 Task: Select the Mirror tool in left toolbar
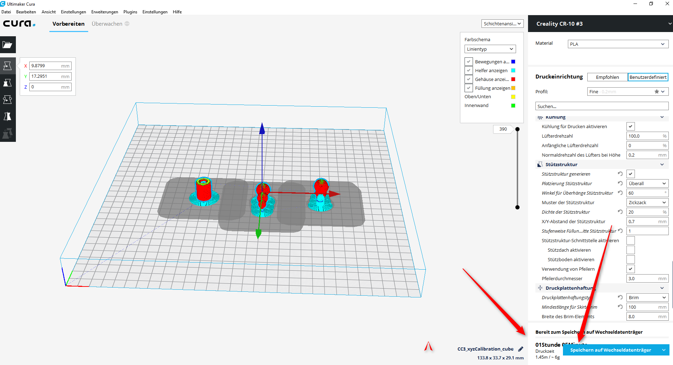(x=8, y=117)
